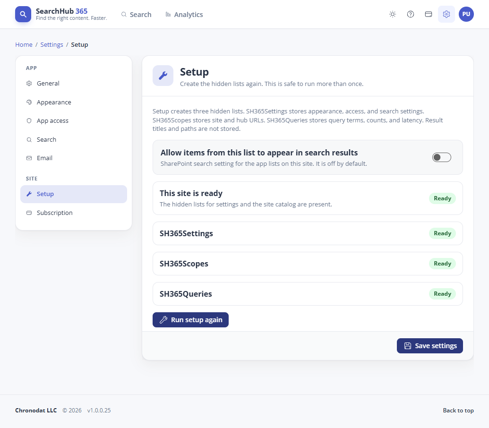Enable Allow items to appear in search results

coord(442,157)
